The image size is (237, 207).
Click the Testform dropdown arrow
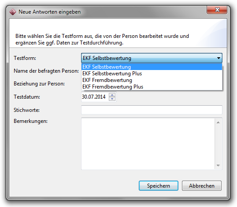click(x=218, y=58)
